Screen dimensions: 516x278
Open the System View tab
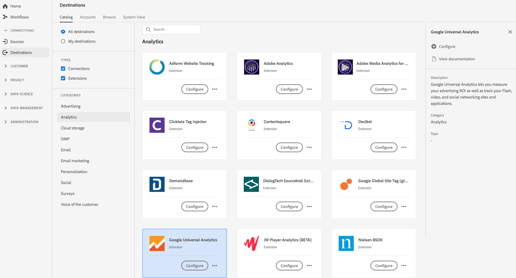pos(134,17)
